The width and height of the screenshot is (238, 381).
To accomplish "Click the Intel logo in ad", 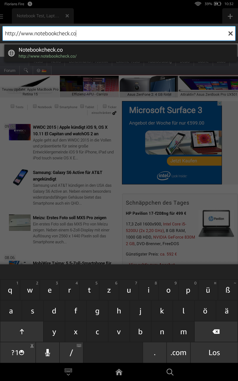I will coord(164,176).
